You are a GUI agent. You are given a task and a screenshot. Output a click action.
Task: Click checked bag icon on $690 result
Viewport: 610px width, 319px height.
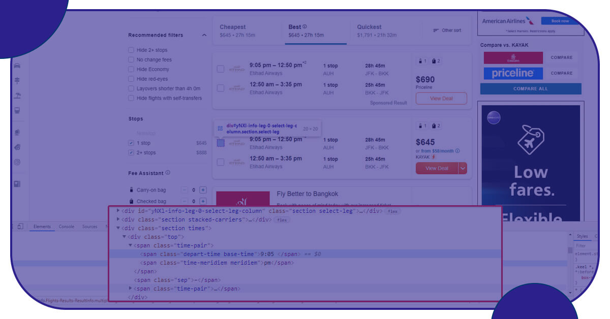[x=434, y=61]
